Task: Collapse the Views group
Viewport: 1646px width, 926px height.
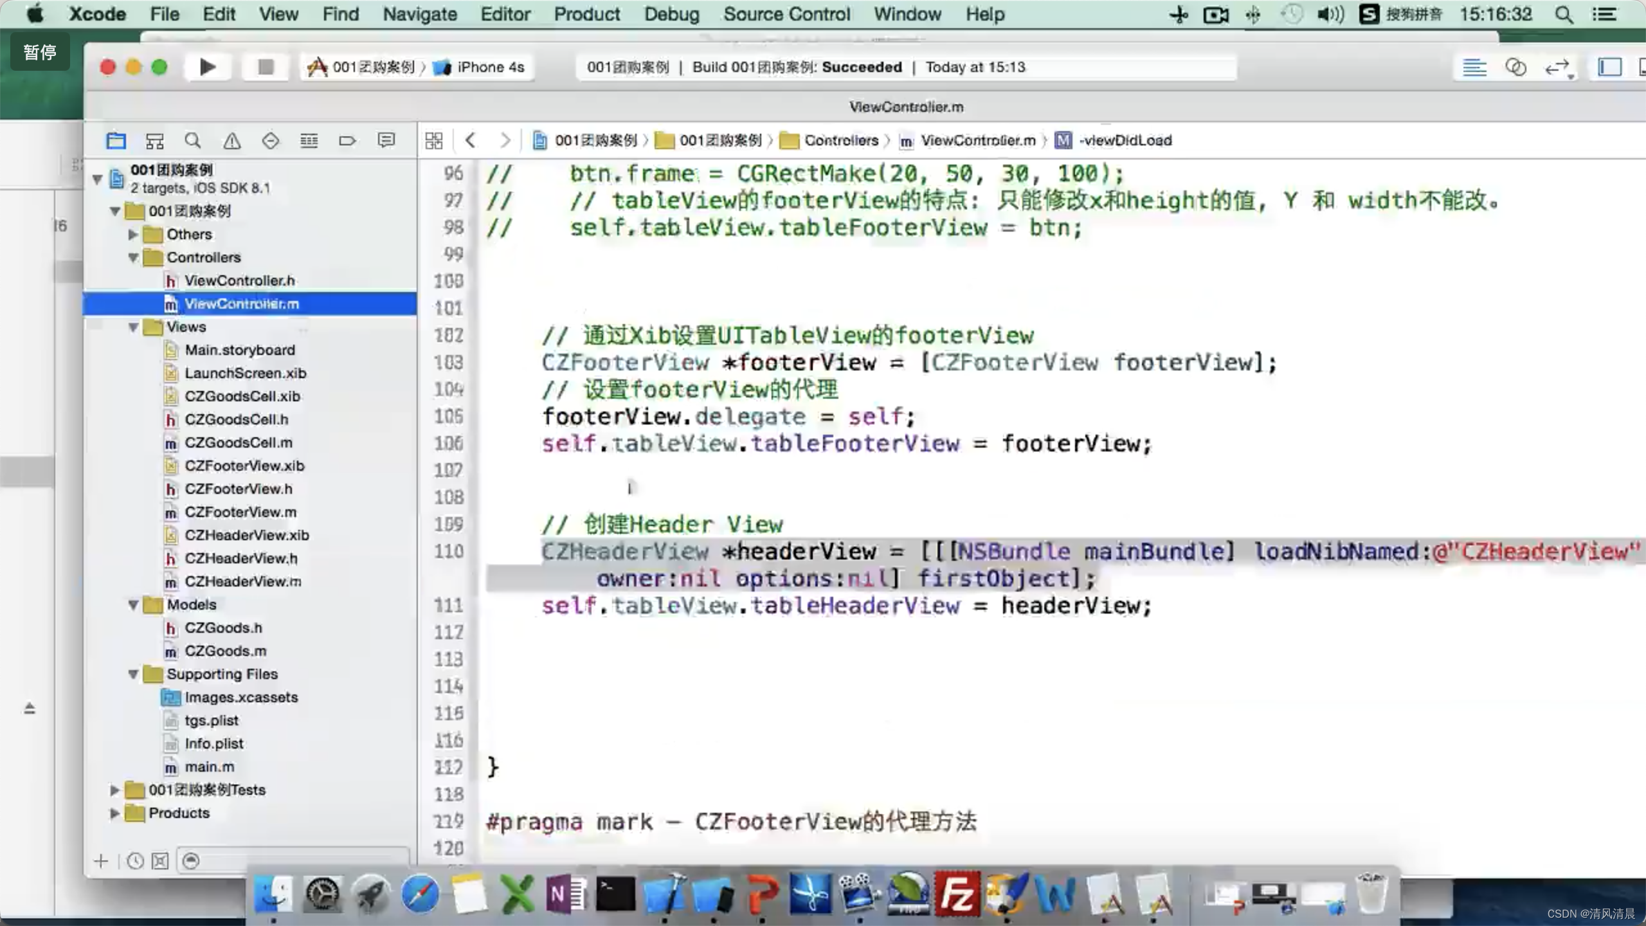Action: [x=133, y=327]
